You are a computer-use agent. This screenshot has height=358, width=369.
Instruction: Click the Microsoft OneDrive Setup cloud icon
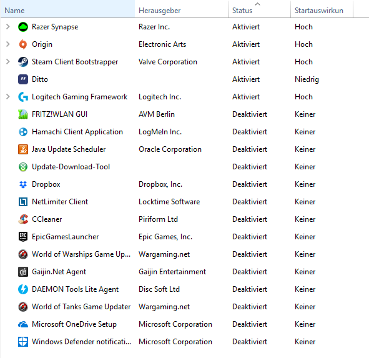pos(23,324)
